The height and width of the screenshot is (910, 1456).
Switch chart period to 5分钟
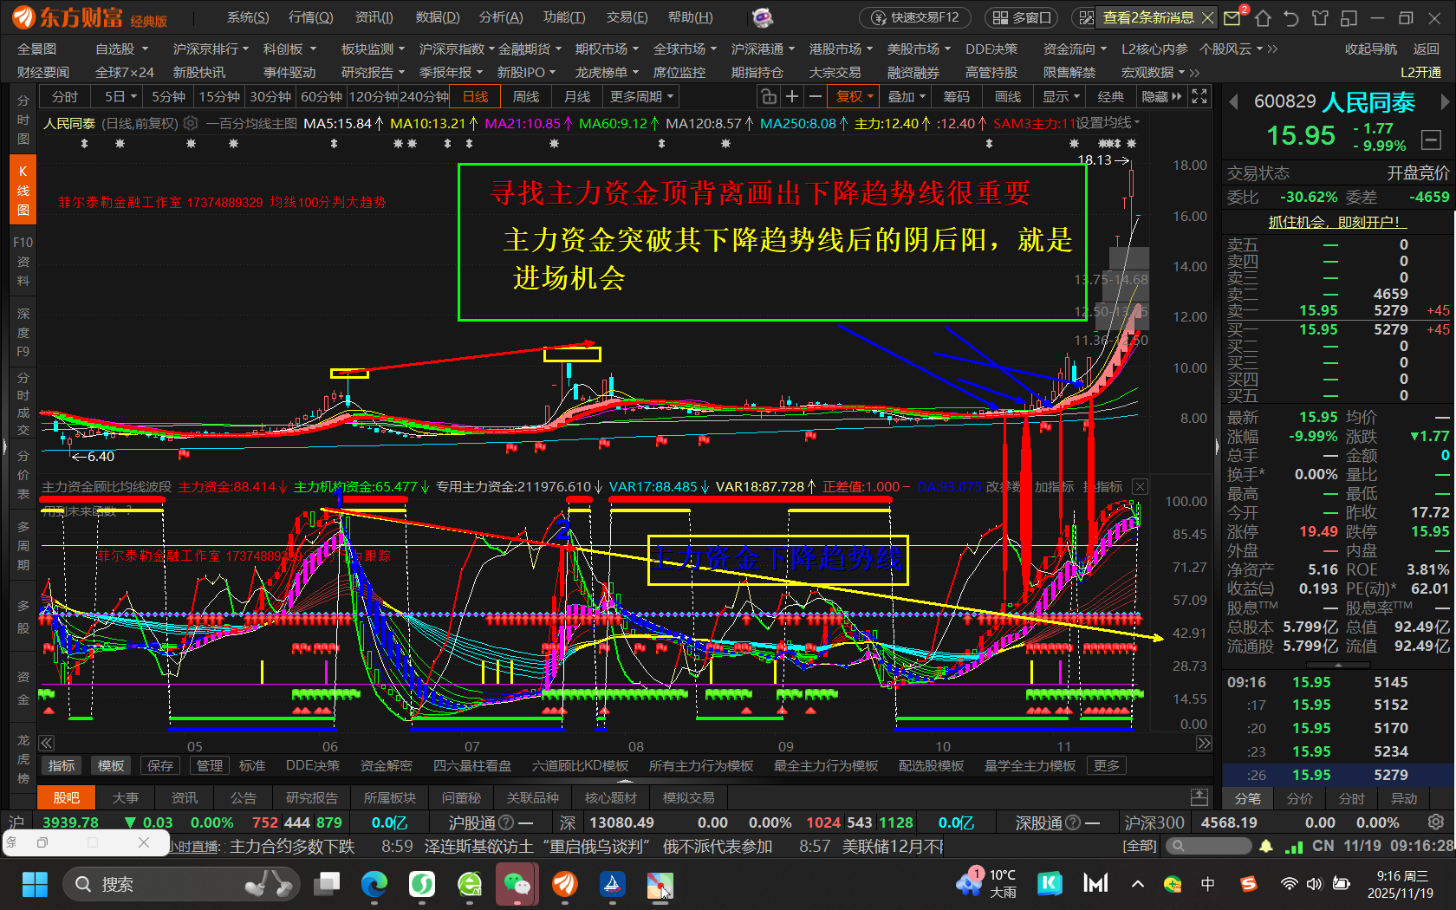tap(168, 96)
